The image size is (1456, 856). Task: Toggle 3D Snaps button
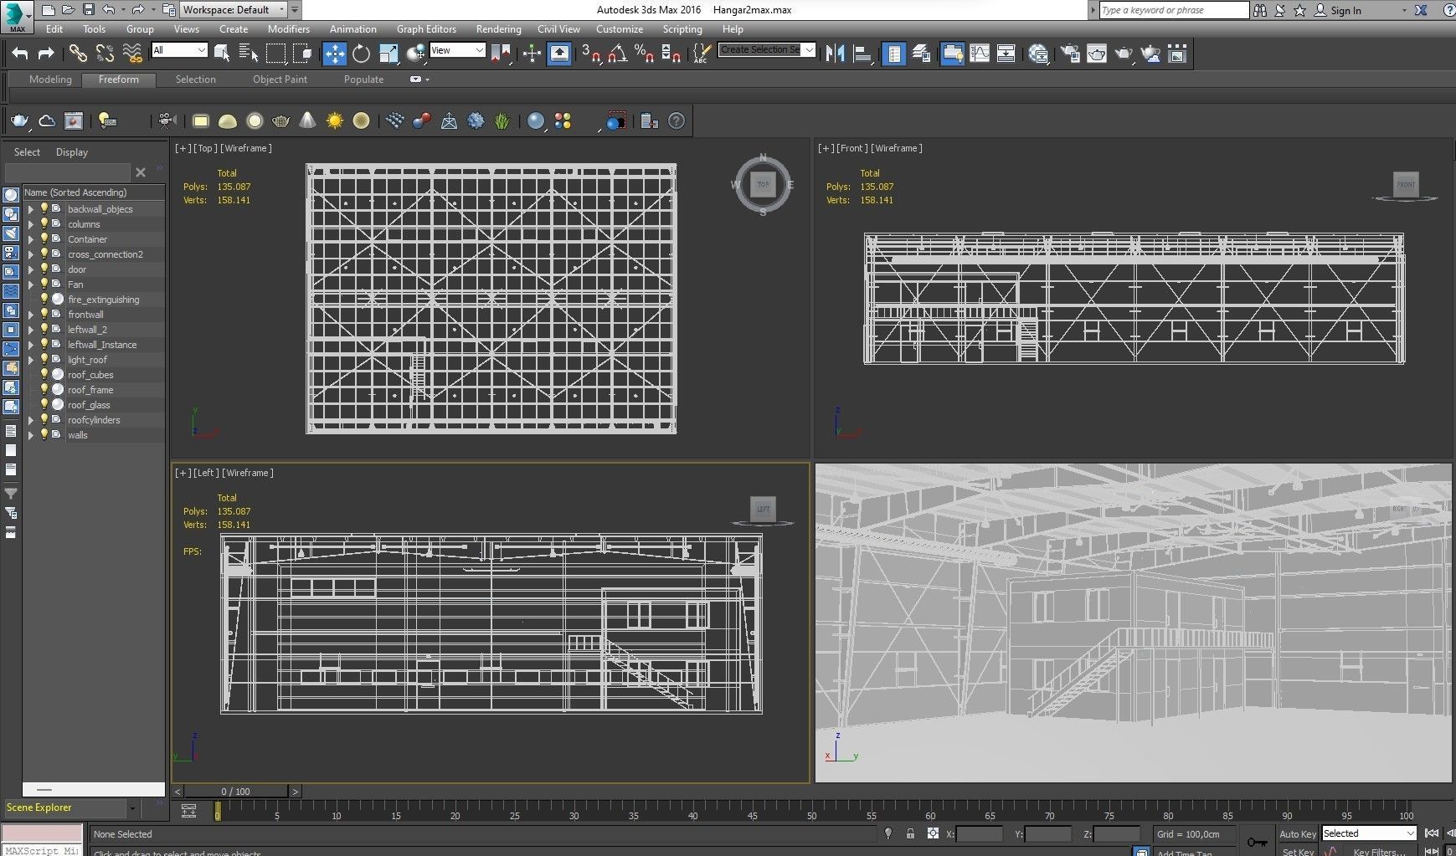(x=591, y=54)
